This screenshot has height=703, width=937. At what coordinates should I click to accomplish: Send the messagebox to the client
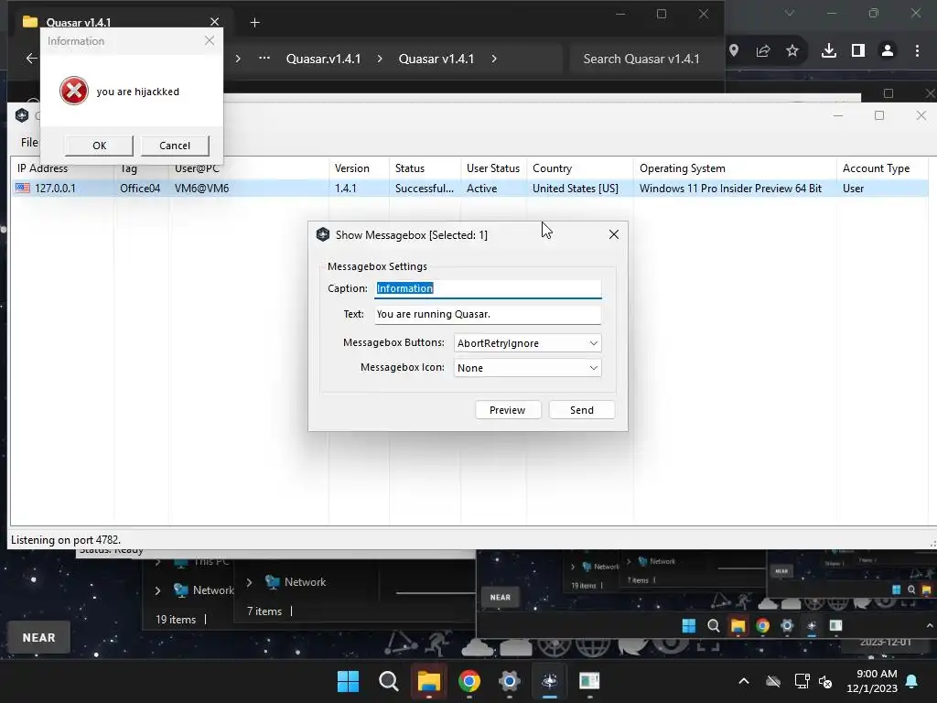pos(581,410)
